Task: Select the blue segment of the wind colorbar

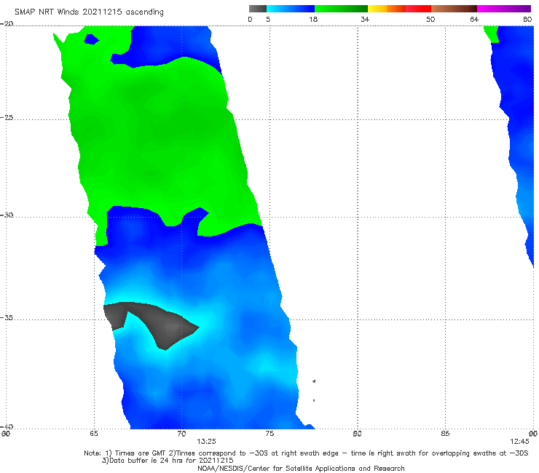Action: point(291,9)
